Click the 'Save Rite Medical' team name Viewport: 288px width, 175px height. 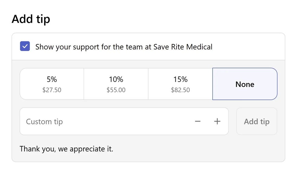click(x=183, y=47)
